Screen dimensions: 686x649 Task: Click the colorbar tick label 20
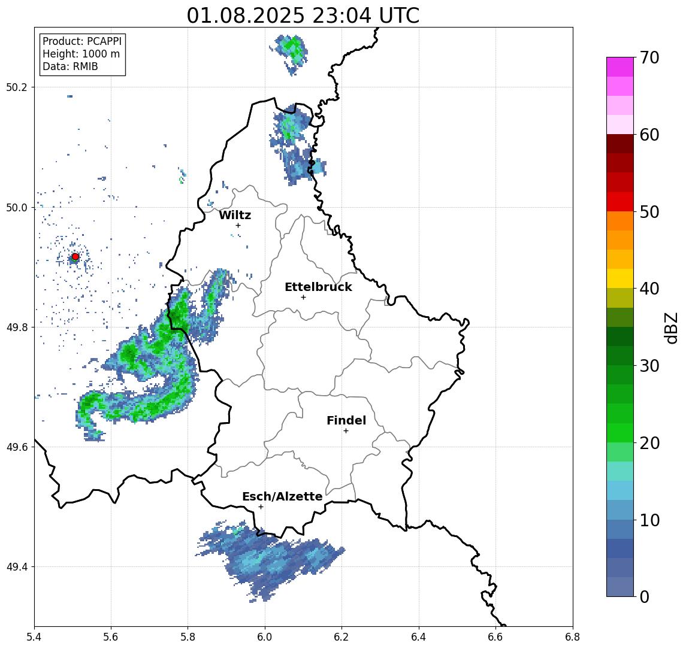tap(649, 443)
